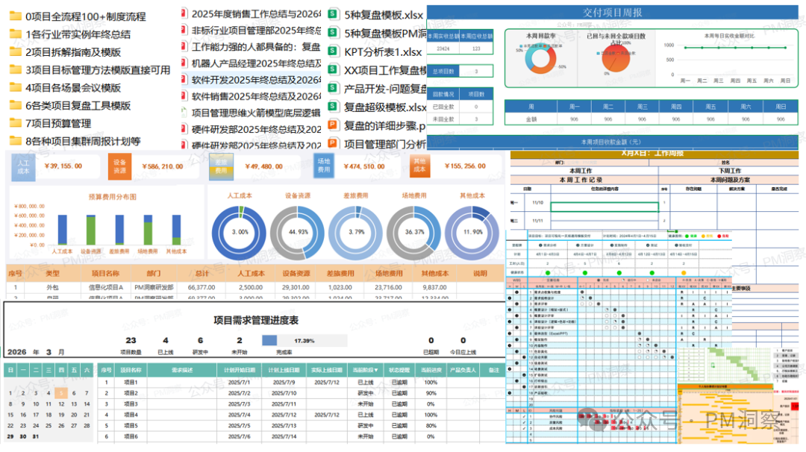Screen dimensions: 806x452
Task: Open "非标行业项目管理部2025年终总结" document
Action: tap(246, 31)
